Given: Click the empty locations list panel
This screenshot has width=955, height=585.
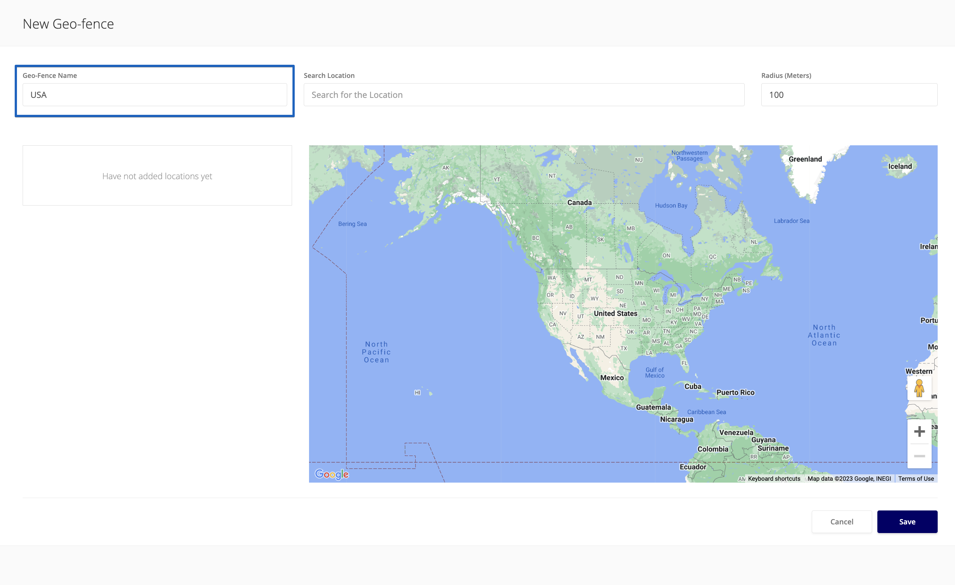Looking at the screenshot, I should 157,175.
